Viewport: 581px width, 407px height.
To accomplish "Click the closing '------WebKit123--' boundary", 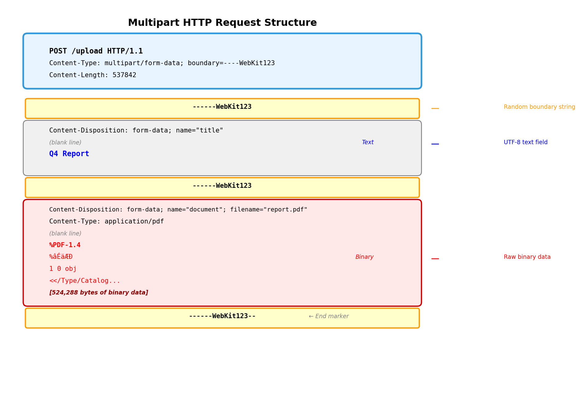I will pyautogui.click(x=222, y=316).
